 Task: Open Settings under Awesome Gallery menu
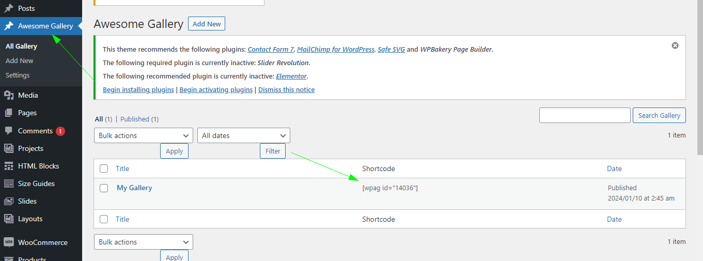coord(18,75)
